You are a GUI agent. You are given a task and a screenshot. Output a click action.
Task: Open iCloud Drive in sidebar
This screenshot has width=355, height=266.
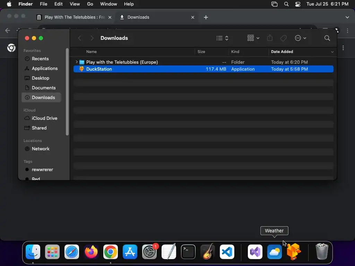pyautogui.click(x=41, y=118)
